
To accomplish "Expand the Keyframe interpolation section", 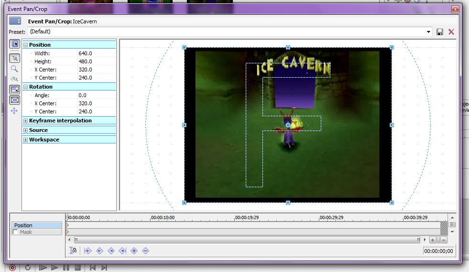I will [x=26, y=121].
